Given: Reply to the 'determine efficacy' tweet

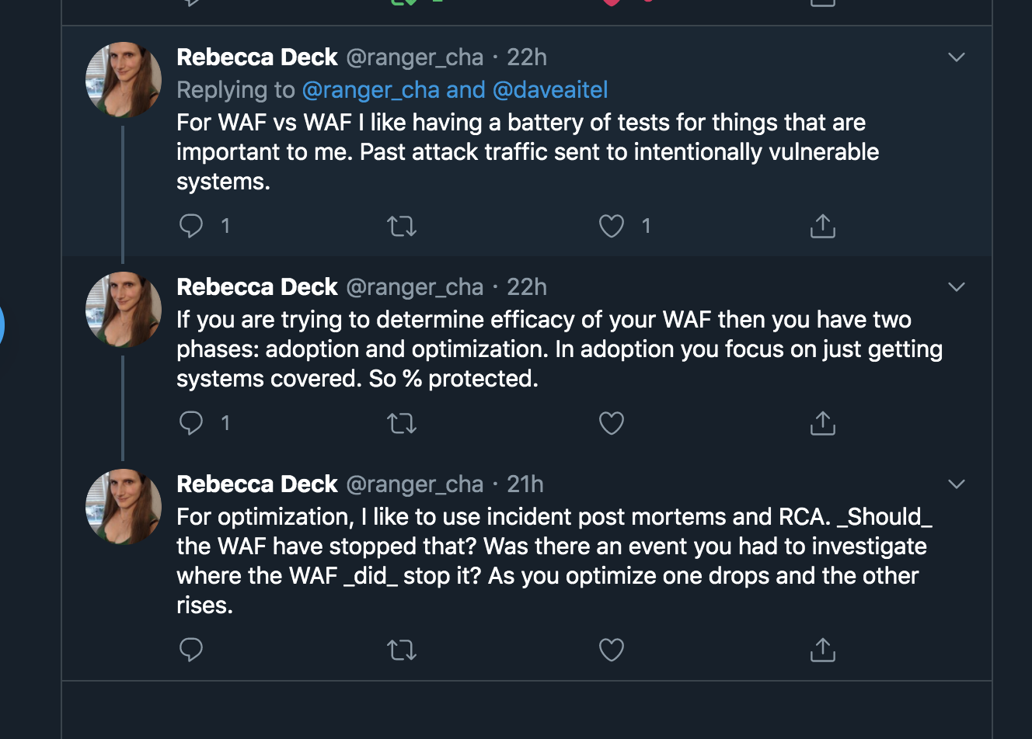Looking at the screenshot, I should (x=191, y=423).
